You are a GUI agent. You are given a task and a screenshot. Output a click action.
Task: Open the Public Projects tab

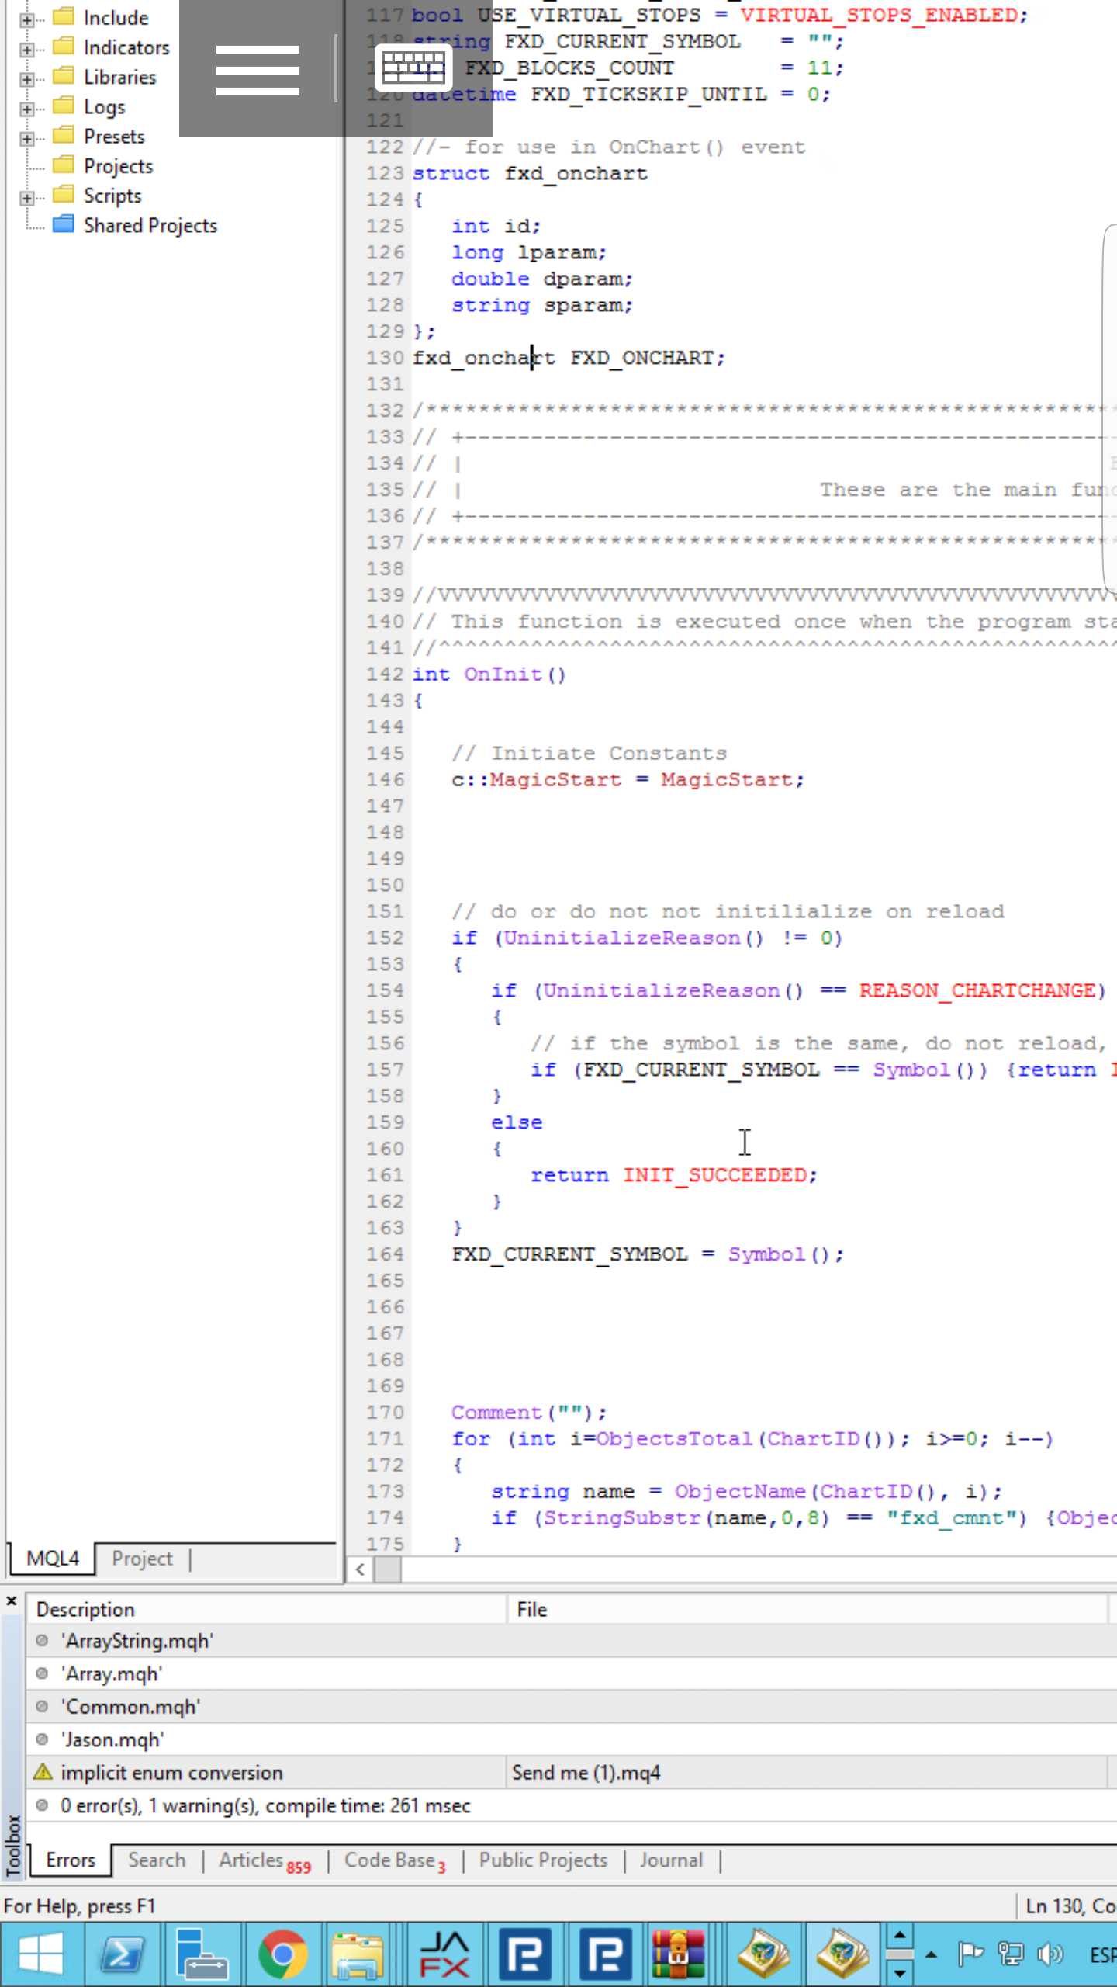tap(543, 1860)
